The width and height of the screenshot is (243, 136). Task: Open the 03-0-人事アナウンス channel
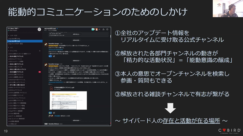tap(16, 64)
